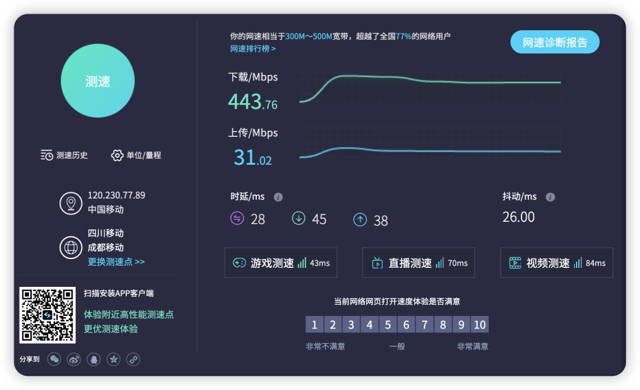Share the result to WeChat

pos(54,359)
